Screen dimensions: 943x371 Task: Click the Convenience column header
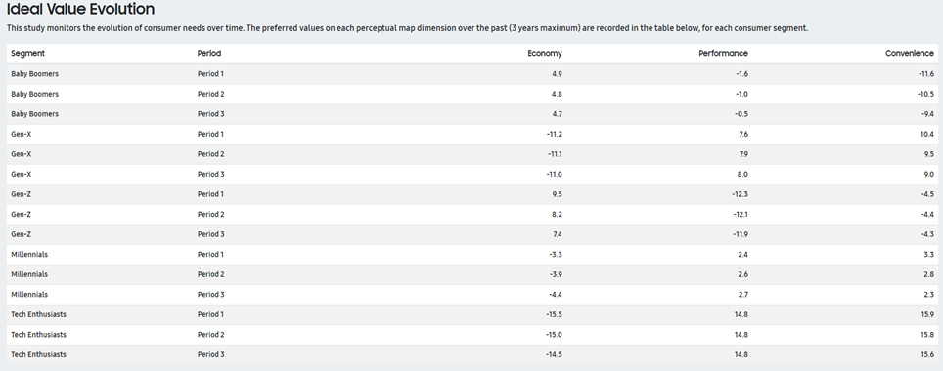910,54
